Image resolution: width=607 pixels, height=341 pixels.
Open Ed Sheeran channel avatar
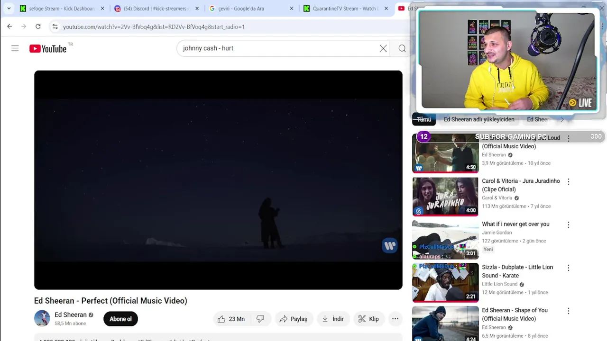(42, 318)
